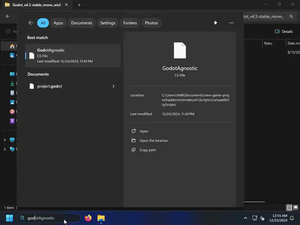Screen dimensions: 300x225
Task: Click the GodotAgnostic result file icon
Action: (x=32, y=56)
